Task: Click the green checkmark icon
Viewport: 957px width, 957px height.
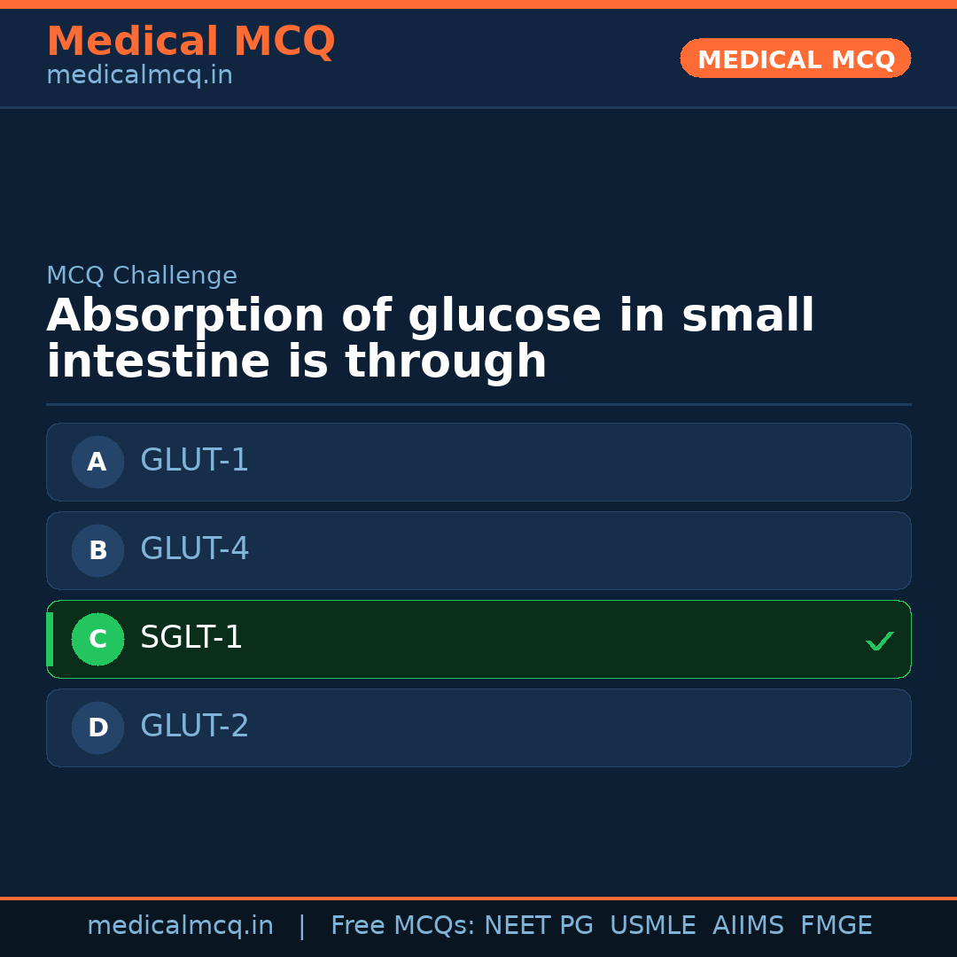Action: point(879,641)
